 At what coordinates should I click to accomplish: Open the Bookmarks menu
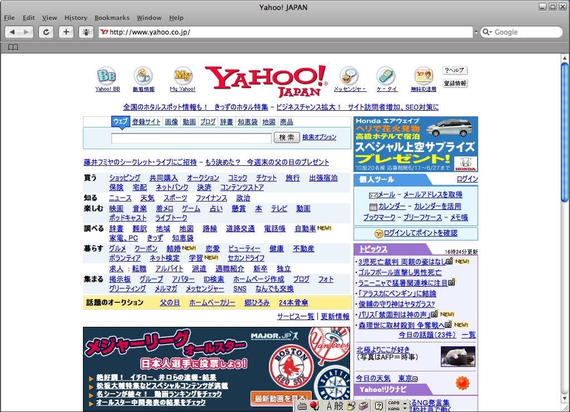[x=112, y=18]
